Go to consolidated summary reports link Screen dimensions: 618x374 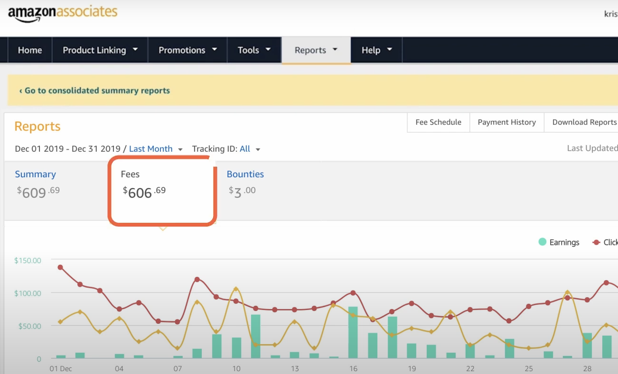point(94,91)
